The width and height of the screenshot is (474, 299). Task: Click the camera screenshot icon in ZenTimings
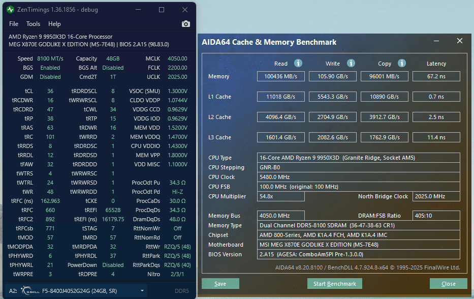coord(186,24)
